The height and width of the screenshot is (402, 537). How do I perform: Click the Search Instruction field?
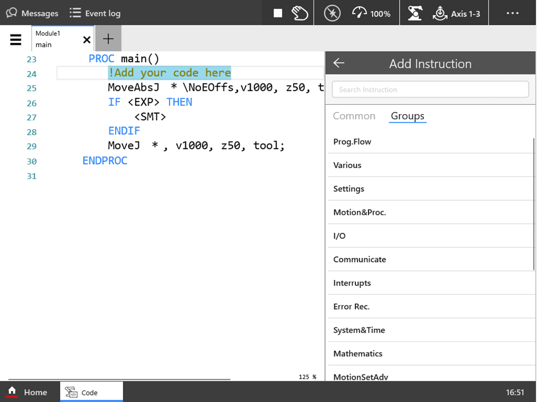pyautogui.click(x=430, y=89)
